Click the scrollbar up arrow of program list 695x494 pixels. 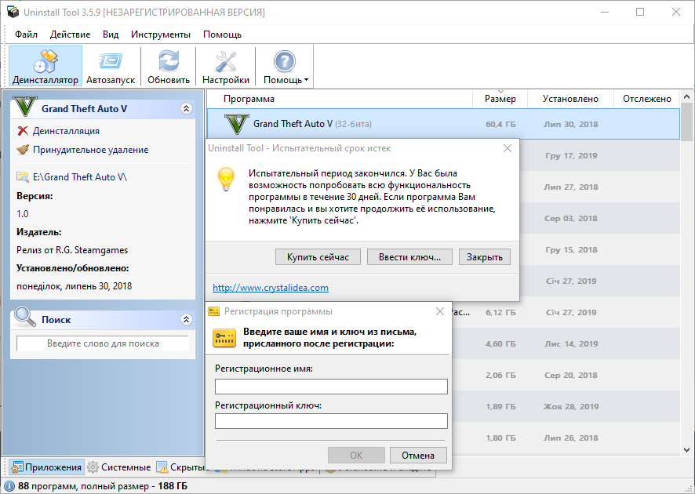pyautogui.click(x=686, y=96)
